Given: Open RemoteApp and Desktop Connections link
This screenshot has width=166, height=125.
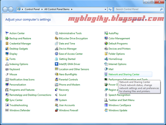Looking at the screenshot, I should pyautogui.click(x=30, y=95).
